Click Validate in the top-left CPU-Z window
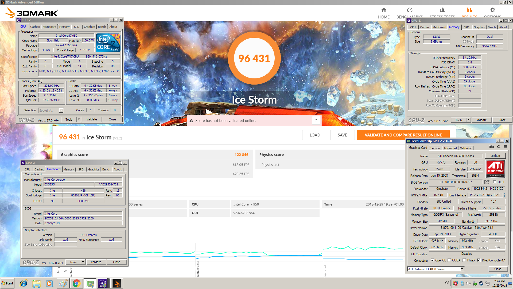The image size is (513, 289). 92,119
